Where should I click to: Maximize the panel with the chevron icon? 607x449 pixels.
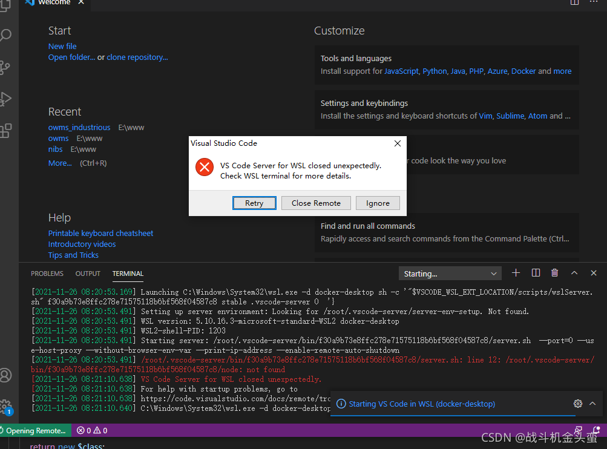[x=574, y=273]
